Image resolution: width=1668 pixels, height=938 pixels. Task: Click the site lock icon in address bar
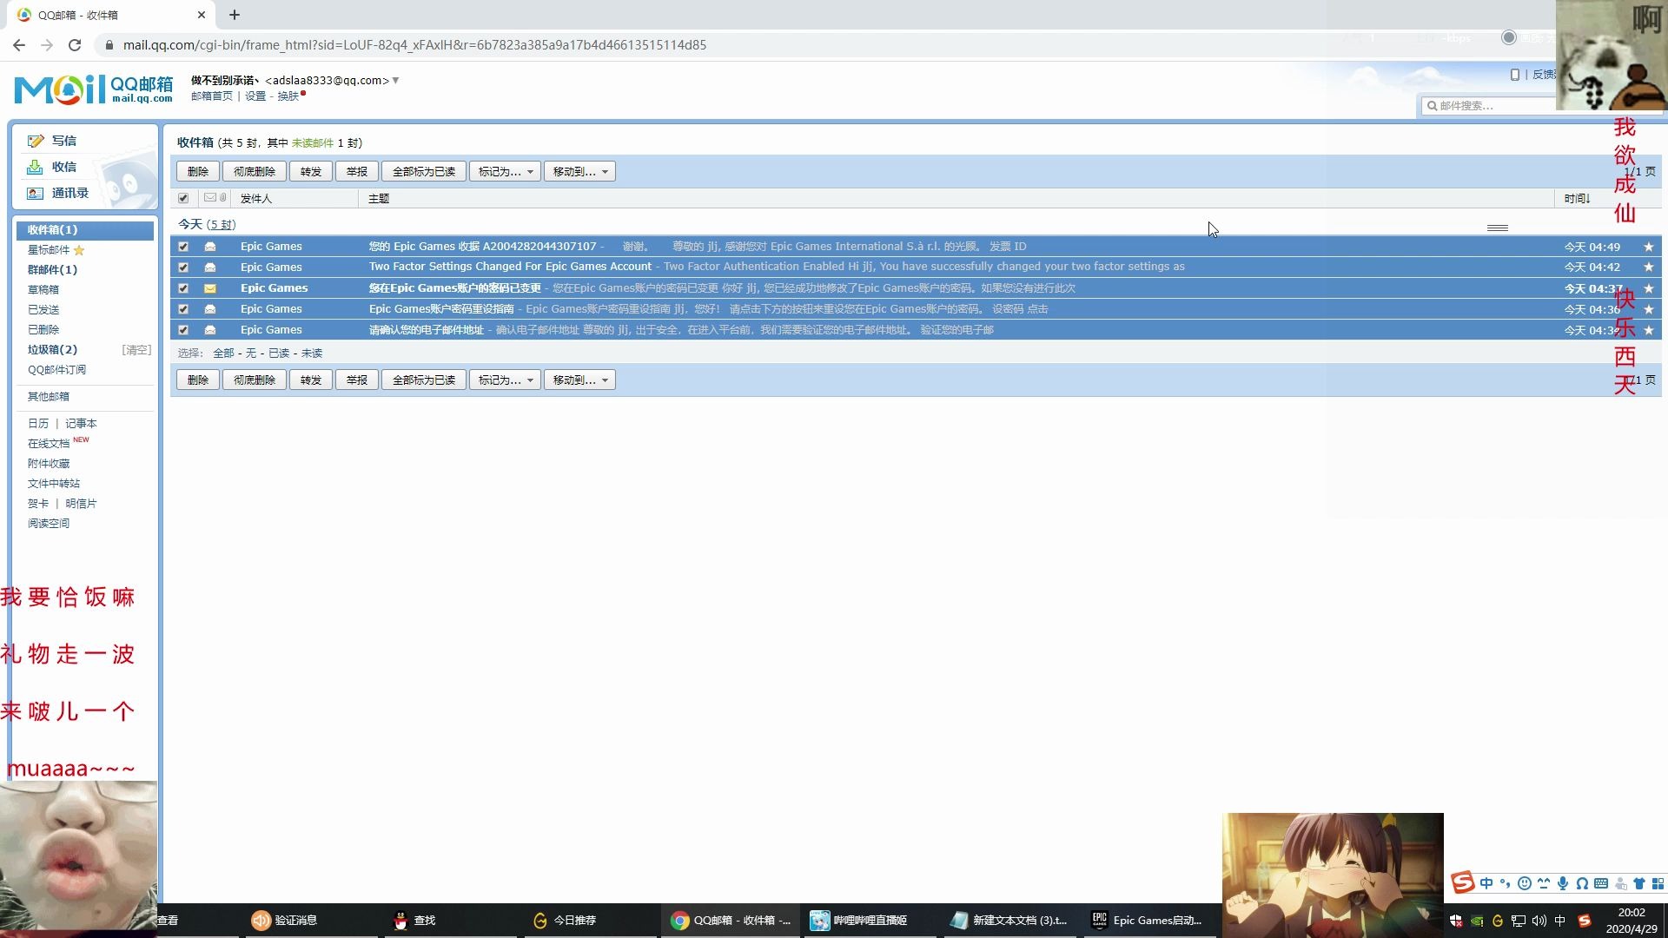coord(109,45)
